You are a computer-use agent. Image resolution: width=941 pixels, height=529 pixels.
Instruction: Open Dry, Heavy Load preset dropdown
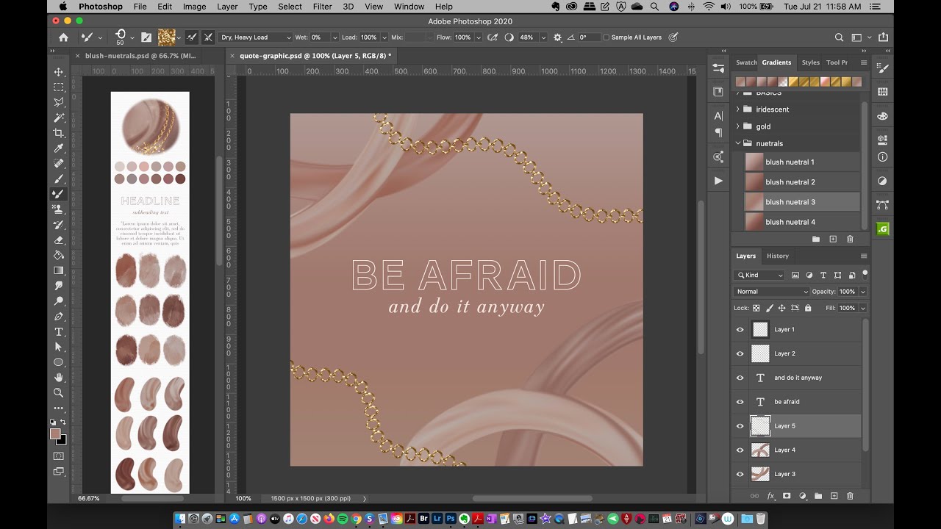pyautogui.click(x=255, y=37)
